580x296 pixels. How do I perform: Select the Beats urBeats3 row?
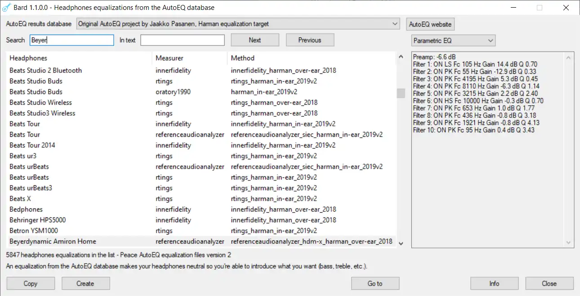pos(201,188)
